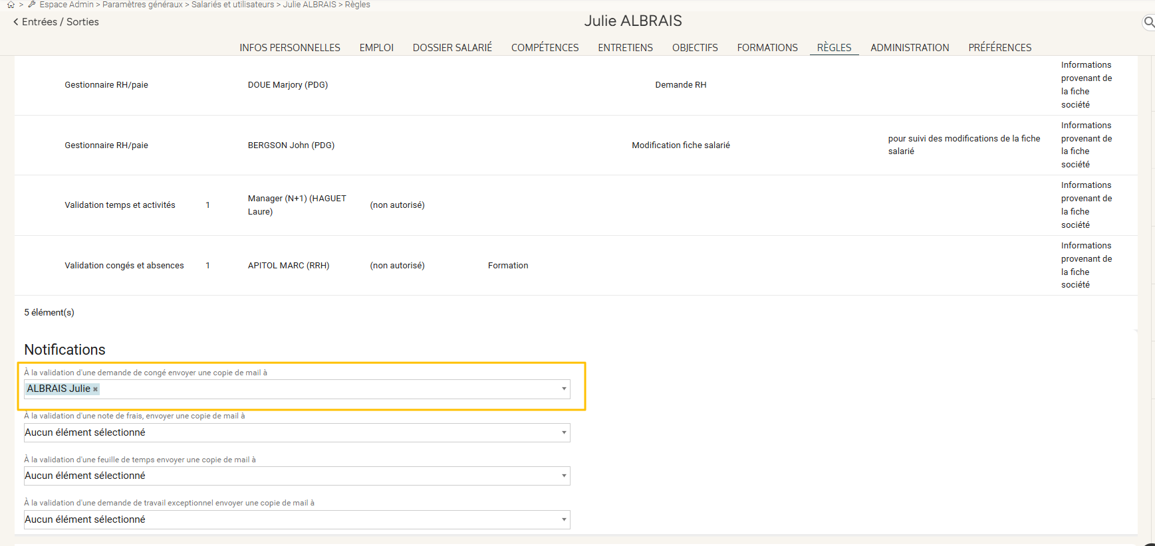The image size is (1155, 546).
Task: Click the wrench icon beside Espace Admin
Action: pyautogui.click(x=32, y=5)
